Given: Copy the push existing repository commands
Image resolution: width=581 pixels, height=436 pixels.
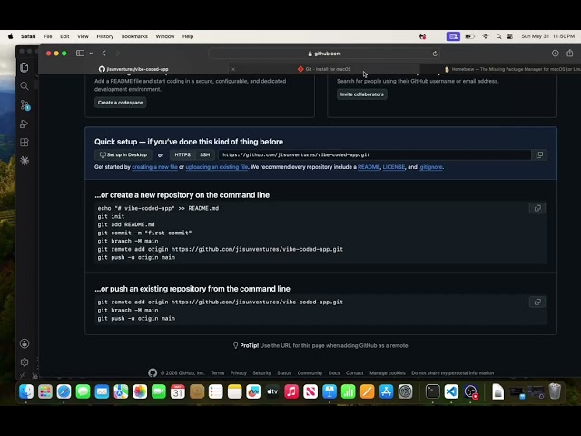Looking at the screenshot, I should 537,302.
